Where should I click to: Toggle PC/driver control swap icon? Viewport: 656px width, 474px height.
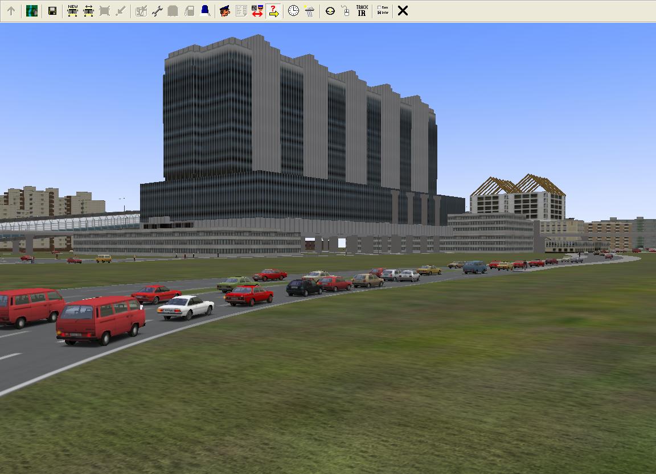257,11
